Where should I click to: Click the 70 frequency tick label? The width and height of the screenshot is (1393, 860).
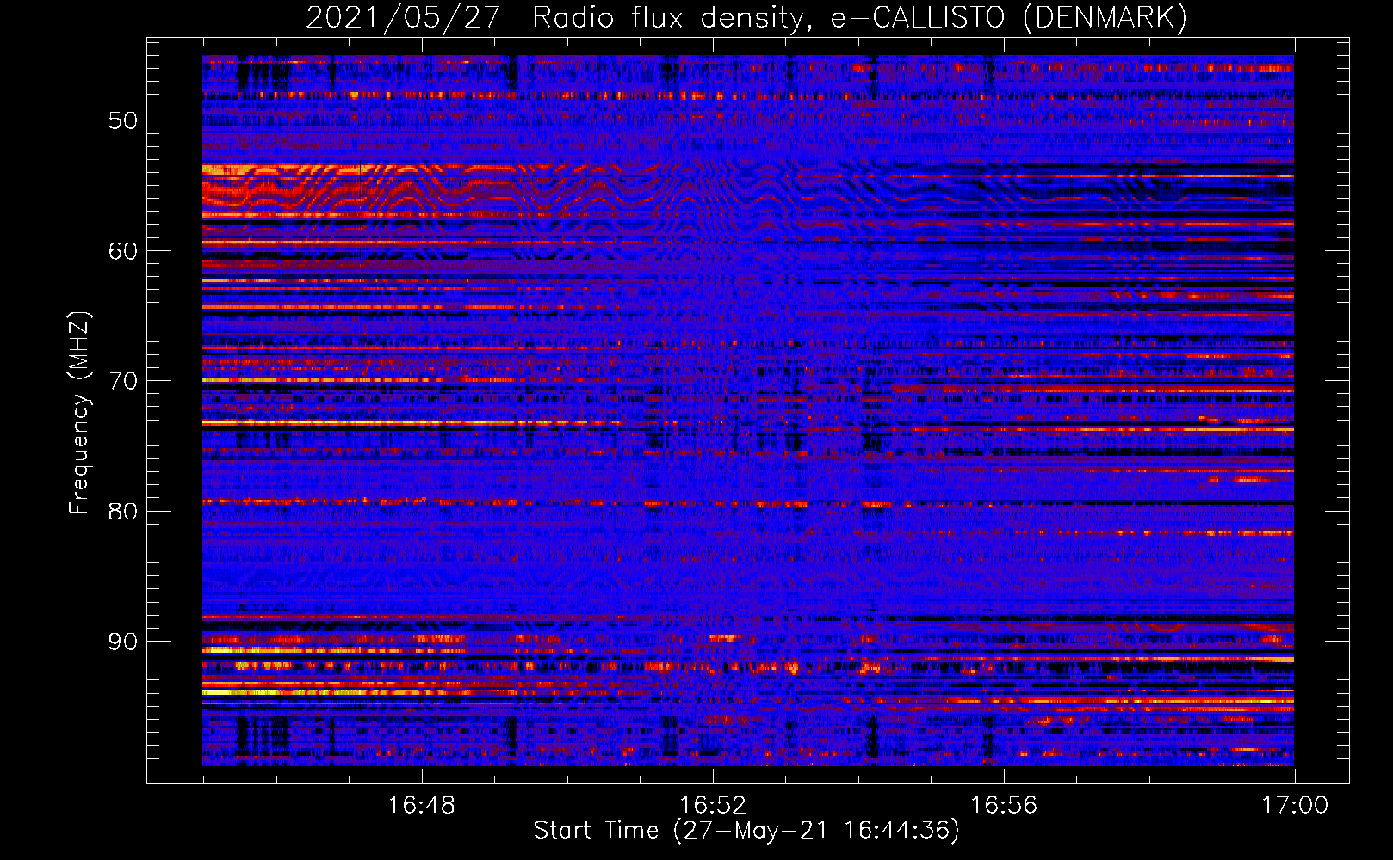pyautogui.click(x=123, y=381)
